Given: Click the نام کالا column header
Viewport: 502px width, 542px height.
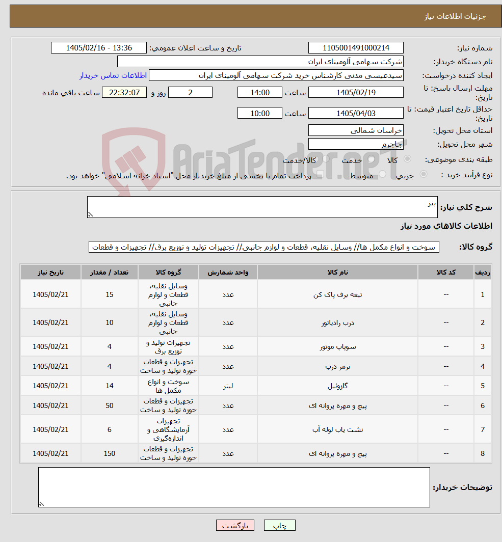Looking at the screenshot, I should pos(337,272).
